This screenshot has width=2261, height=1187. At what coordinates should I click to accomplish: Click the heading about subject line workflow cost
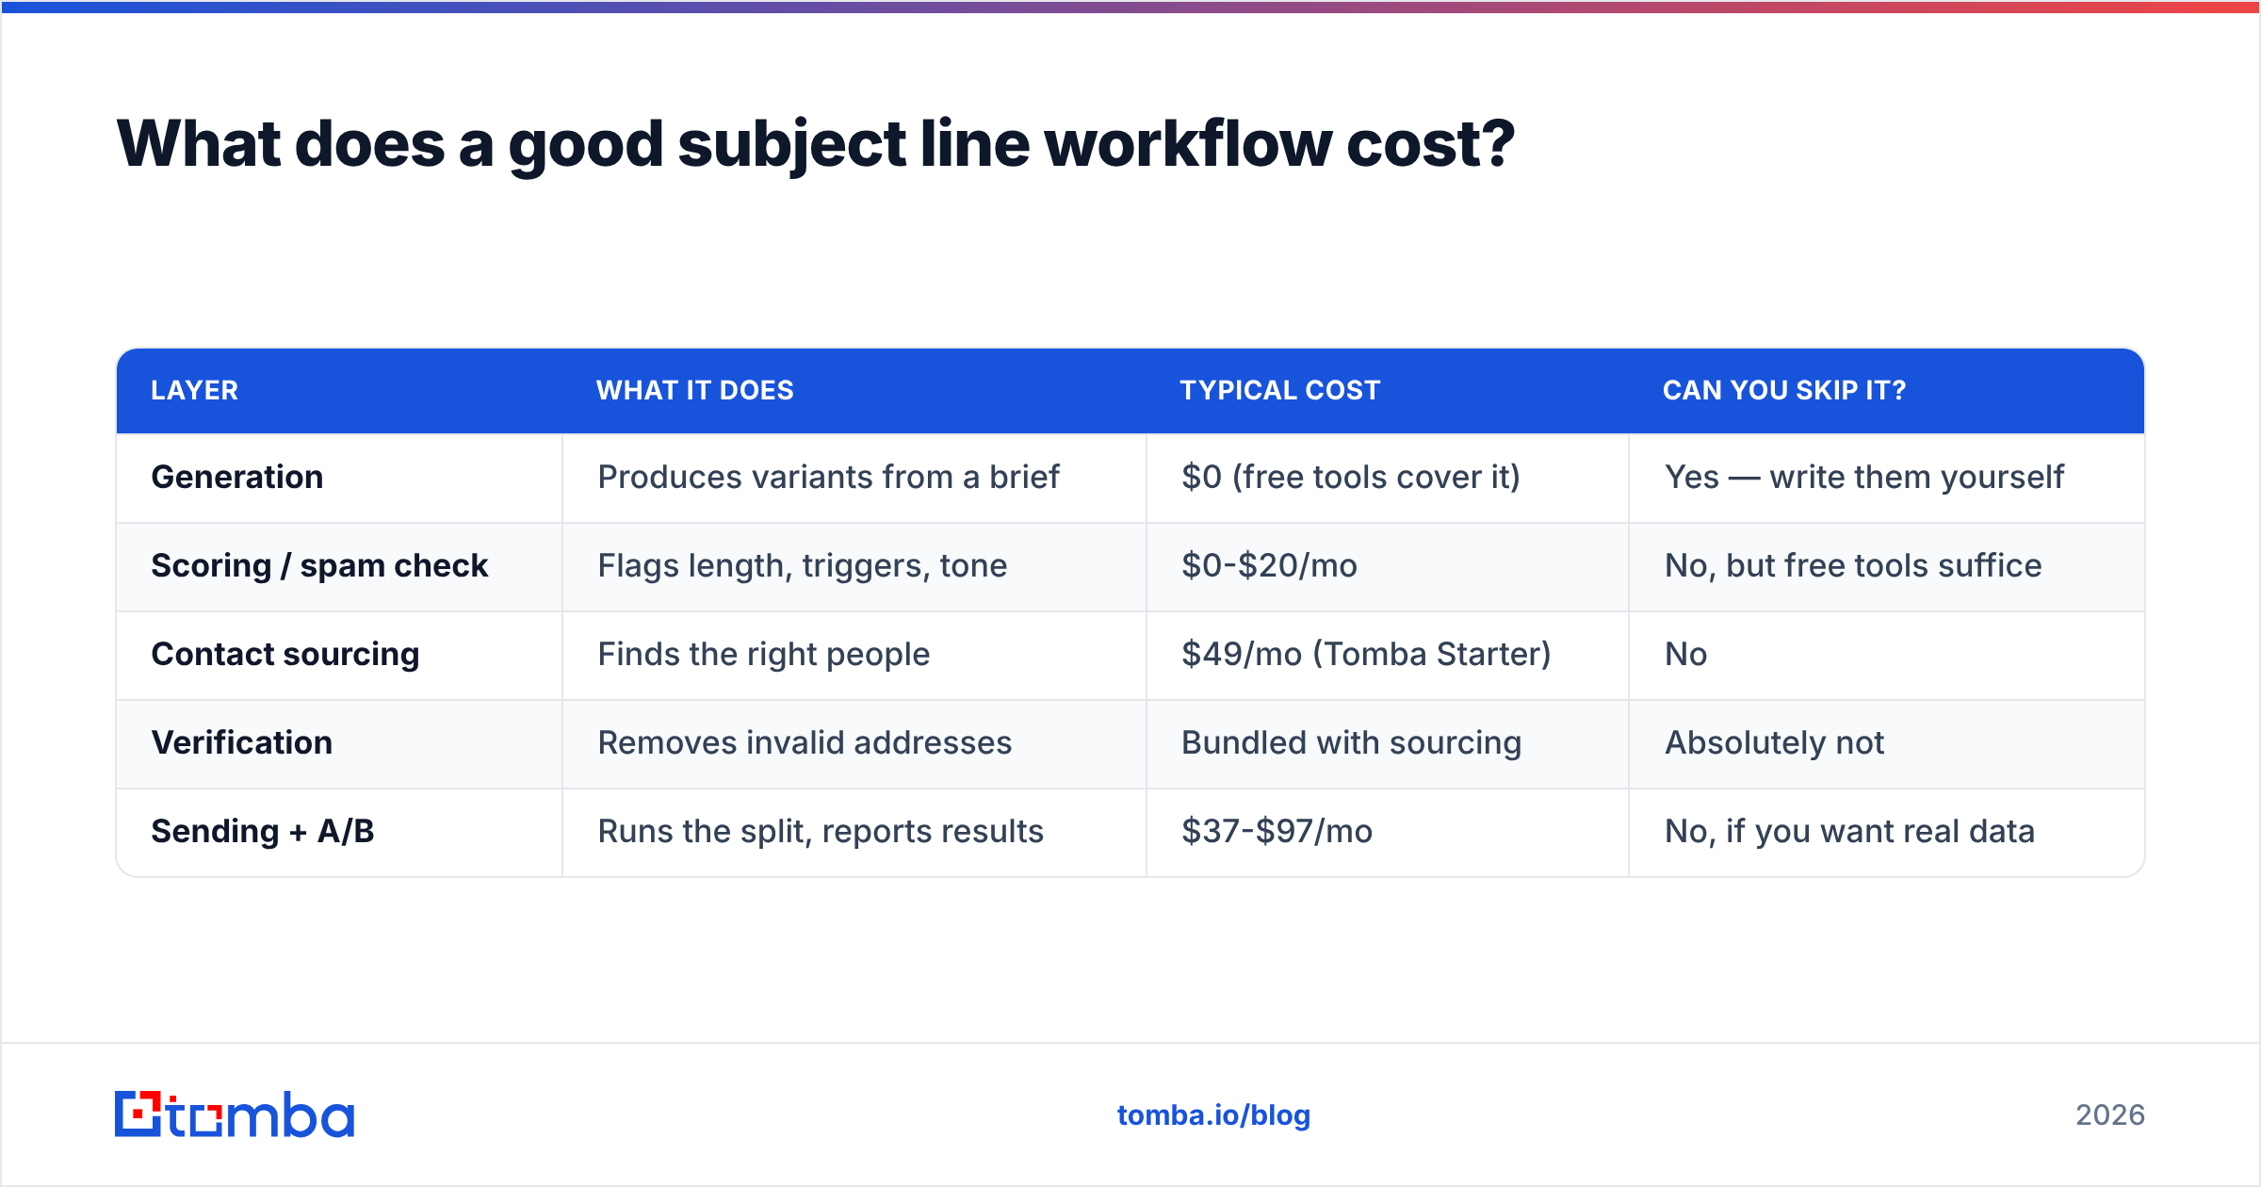815,144
